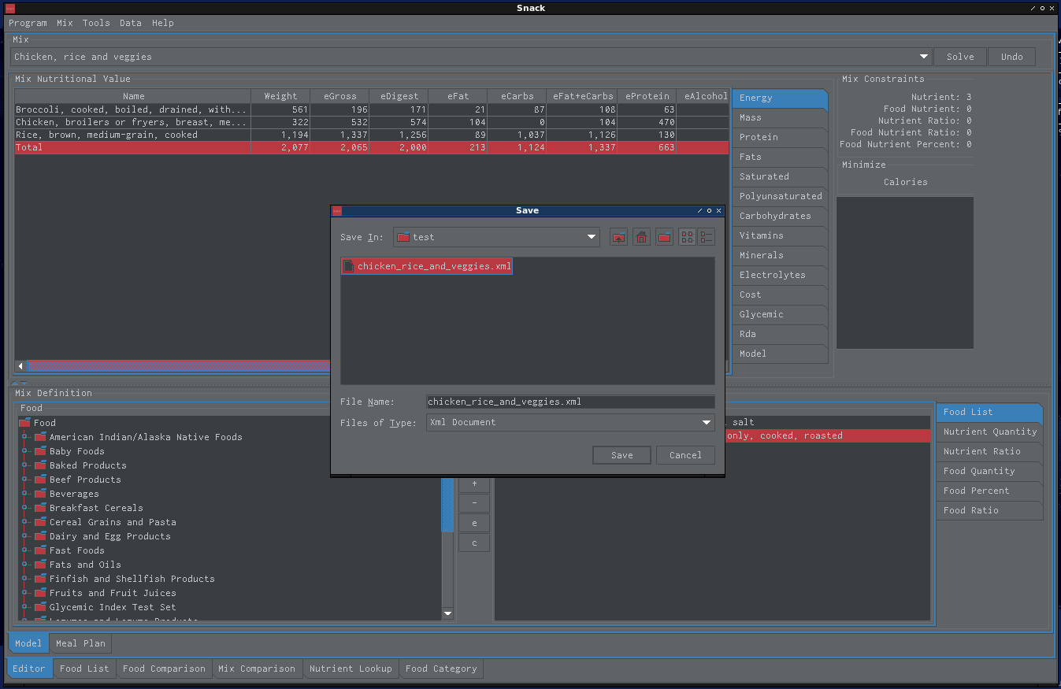This screenshot has width=1061, height=689.
Task: Switch file view to Details mode
Action: (706, 237)
